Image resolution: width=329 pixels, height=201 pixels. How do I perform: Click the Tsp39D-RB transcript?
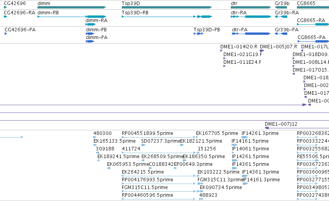click(x=167, y=17)
